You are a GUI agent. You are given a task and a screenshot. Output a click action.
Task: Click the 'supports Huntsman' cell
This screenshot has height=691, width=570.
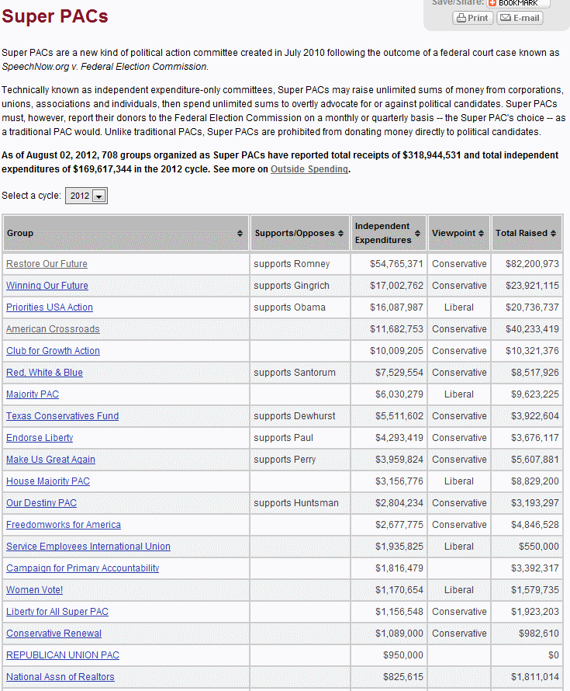(300, 503)
